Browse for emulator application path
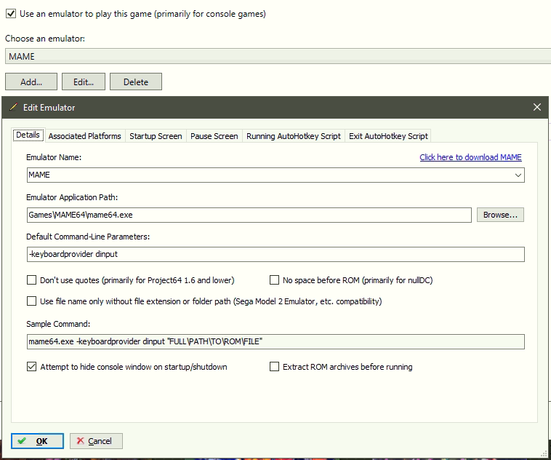Screen dimensions: 551x460 (x=500, y=215)
